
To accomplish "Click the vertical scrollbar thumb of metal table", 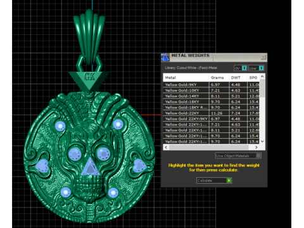I will [x=262, y=88].
